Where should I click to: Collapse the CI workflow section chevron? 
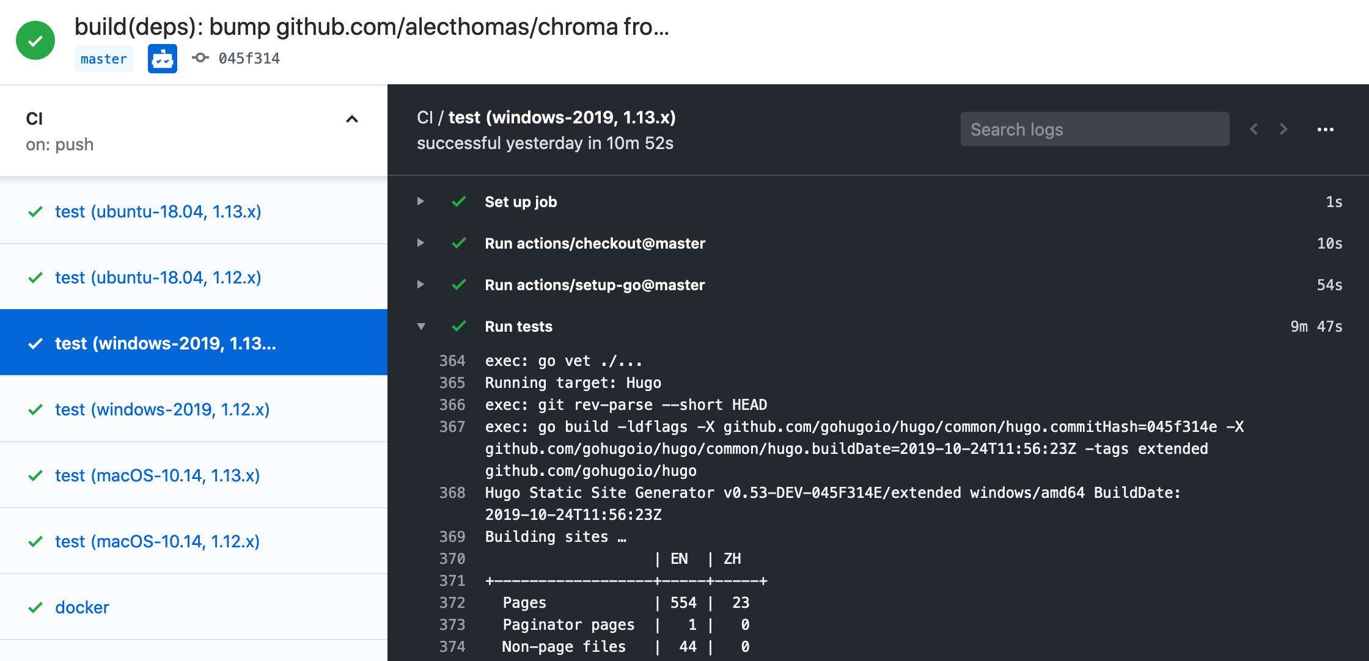[351, 119]
